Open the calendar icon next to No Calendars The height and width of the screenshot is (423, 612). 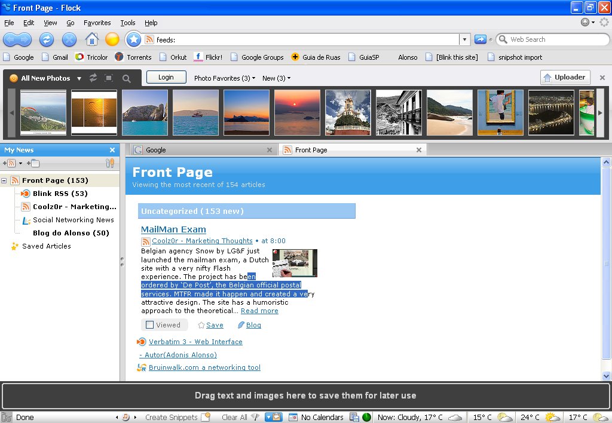(293, 417)
